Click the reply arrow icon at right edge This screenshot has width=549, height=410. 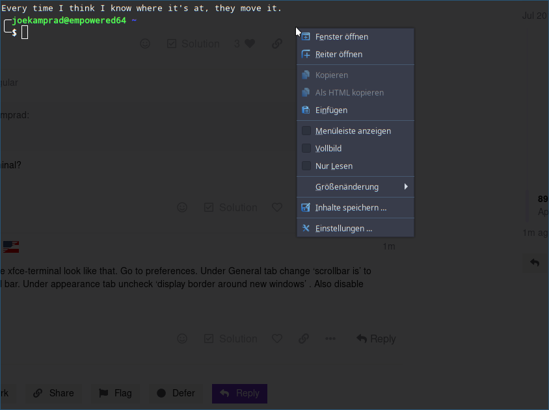click(x=534, y=263)
